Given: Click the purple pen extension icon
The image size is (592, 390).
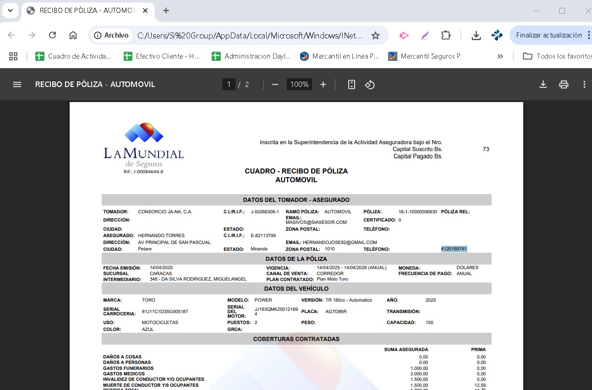Looking at the screenshot, I should (425, 35).
